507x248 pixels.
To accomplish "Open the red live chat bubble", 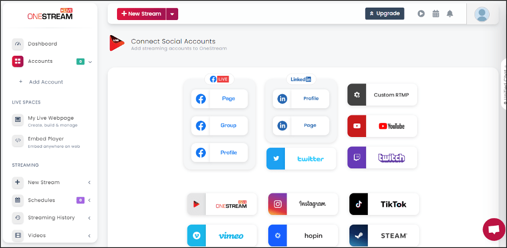I will click(493, 229).
